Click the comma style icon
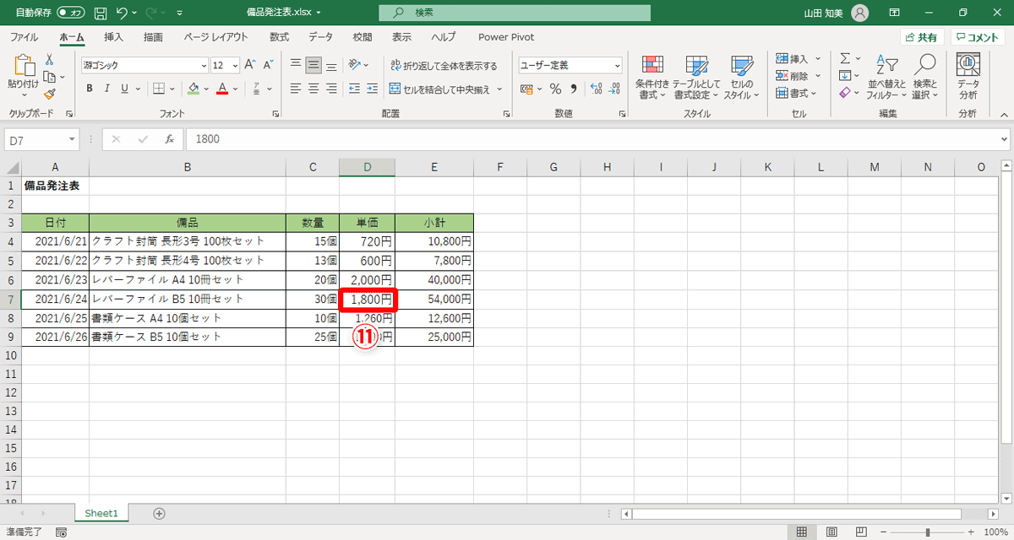The image size is (1014, 540). [574, 88]
